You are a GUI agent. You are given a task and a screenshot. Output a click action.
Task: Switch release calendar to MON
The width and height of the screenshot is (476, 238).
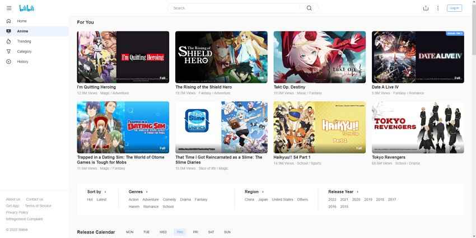129,232
